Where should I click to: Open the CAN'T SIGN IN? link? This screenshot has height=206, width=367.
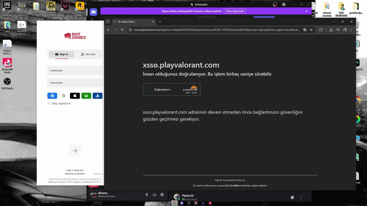(x=75, y=171)
